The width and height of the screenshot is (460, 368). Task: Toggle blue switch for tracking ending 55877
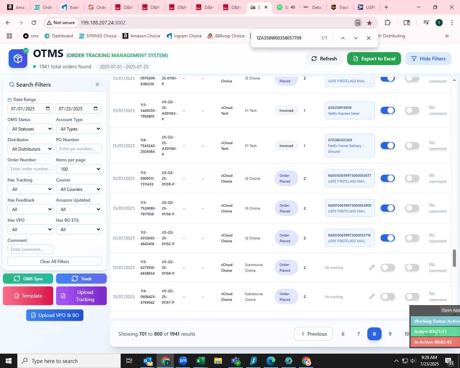388,178
